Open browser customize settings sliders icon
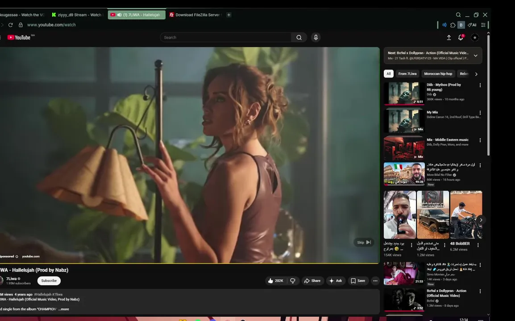Viewport: 515px width, 321px height. click(483, 25)
